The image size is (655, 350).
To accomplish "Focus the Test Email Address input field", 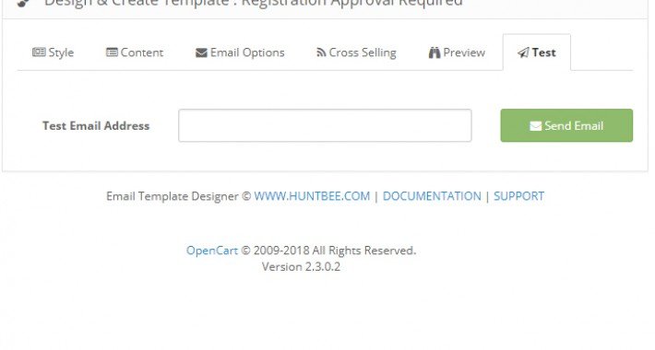I will coord(325,125).
